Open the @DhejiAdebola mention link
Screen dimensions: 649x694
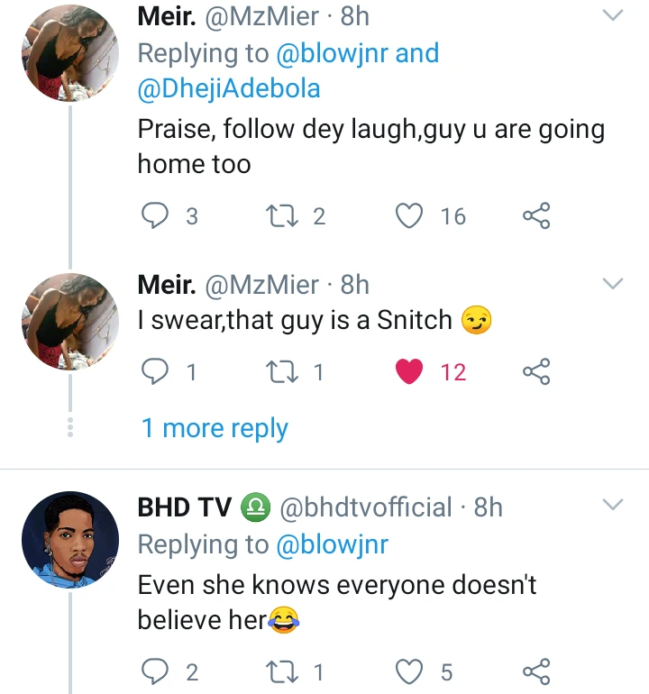(229, 89)
